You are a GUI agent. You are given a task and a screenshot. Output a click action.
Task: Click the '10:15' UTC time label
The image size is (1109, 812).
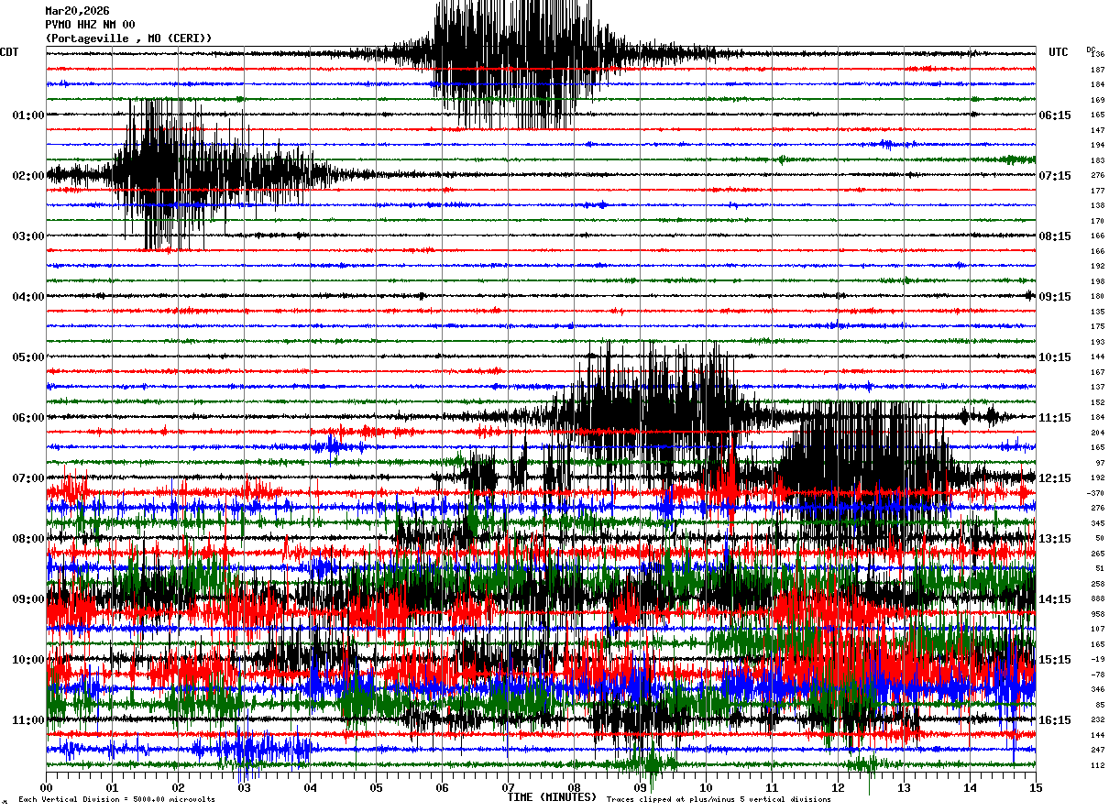[x=1055, y=357]
